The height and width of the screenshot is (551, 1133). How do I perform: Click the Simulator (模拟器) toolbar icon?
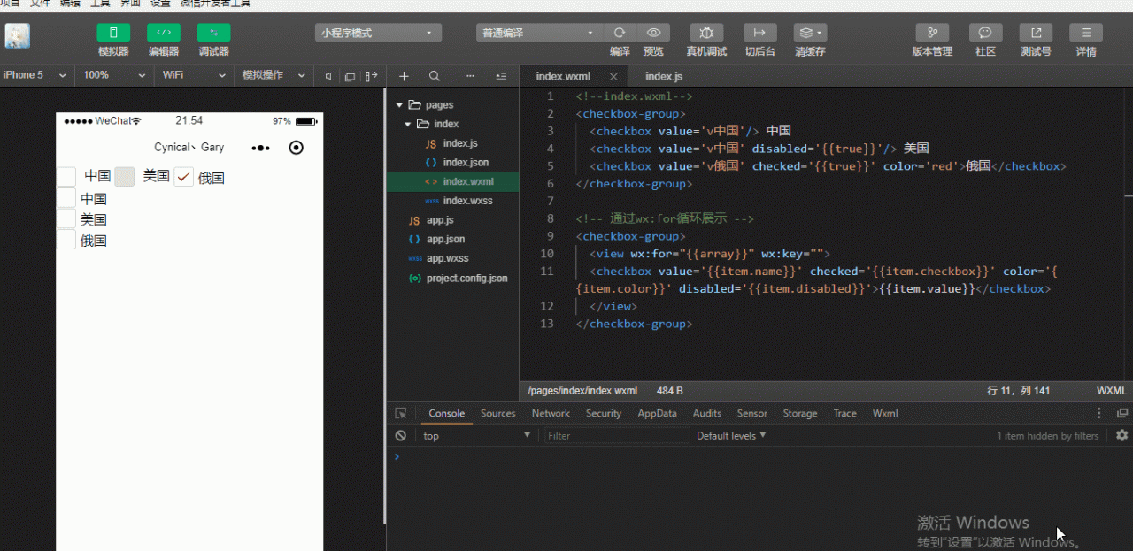(113, 33)
